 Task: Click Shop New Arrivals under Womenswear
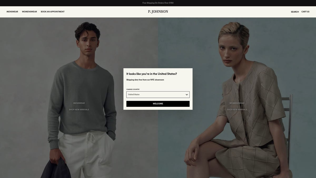click(237, 110)
